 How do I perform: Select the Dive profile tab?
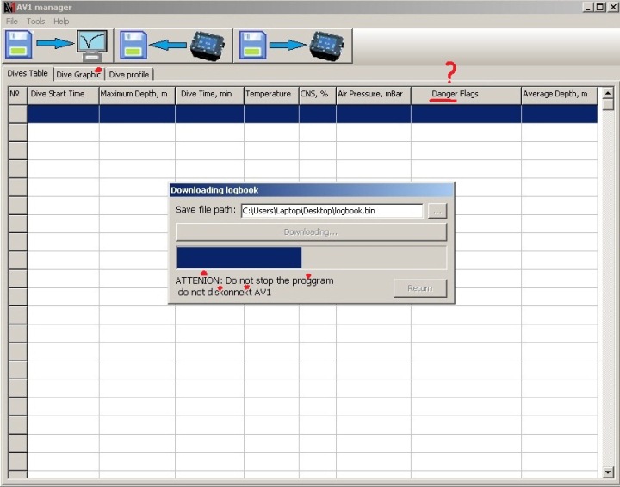click(129, 75)
